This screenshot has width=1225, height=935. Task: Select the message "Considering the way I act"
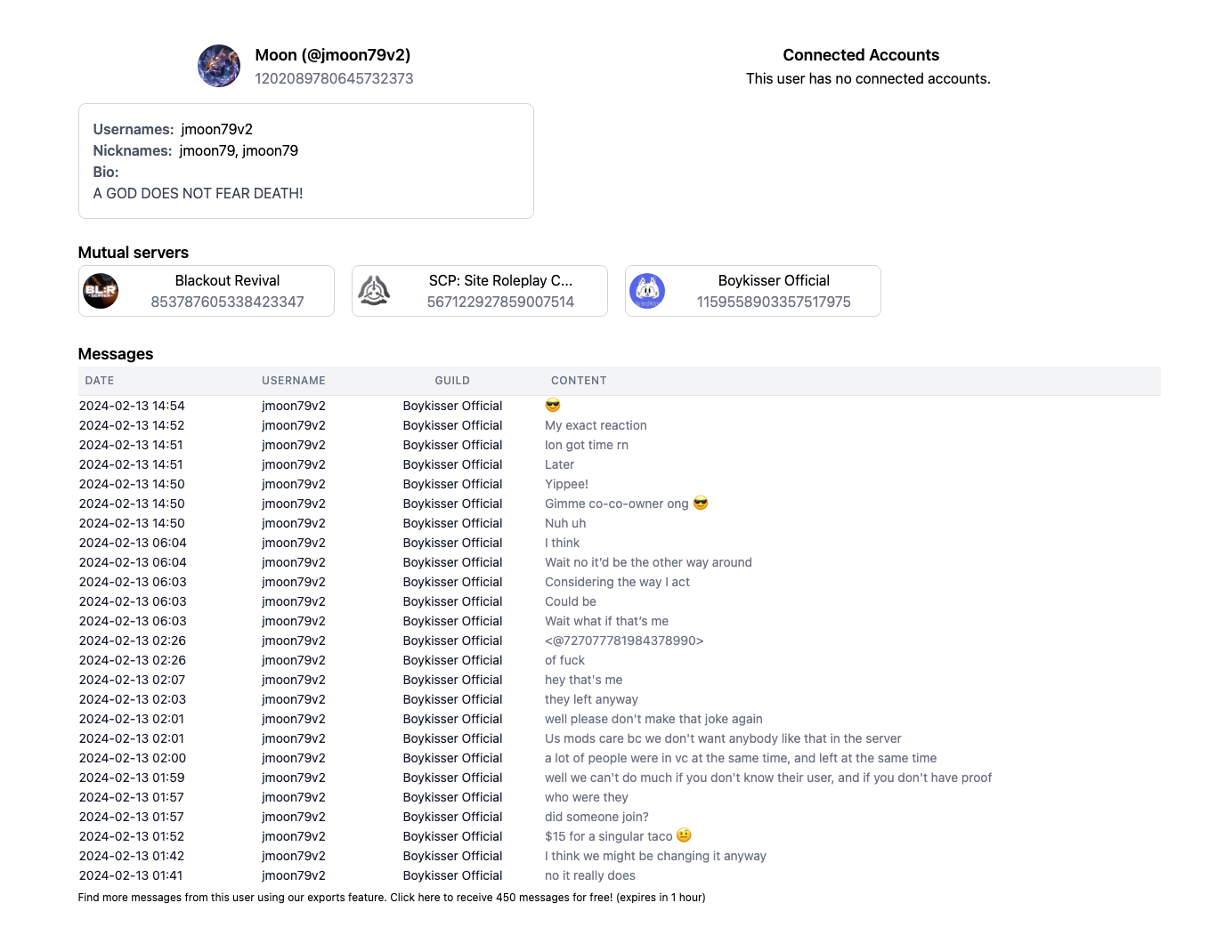[x=617, y=582]
